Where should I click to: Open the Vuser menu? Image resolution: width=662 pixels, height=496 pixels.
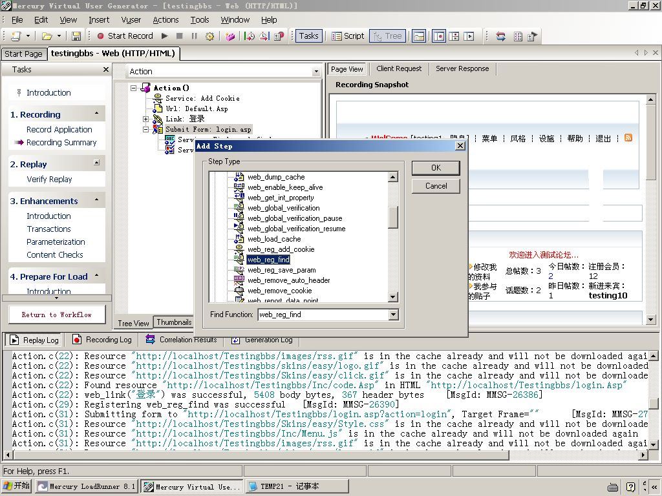pos(131,20)
